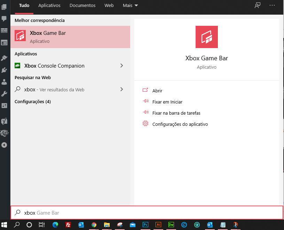This screenshot has height=230, width=284.
Task: Click the tiger head icon in the sidebar
Action: (4, 133)
